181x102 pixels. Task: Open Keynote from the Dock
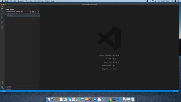click(x=82, y=99)
